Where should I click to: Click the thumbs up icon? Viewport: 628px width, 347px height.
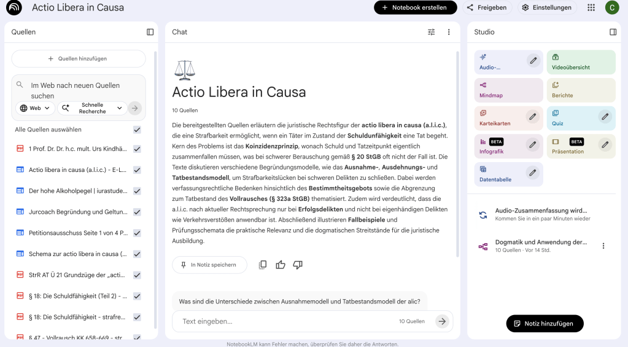point(281,265)
